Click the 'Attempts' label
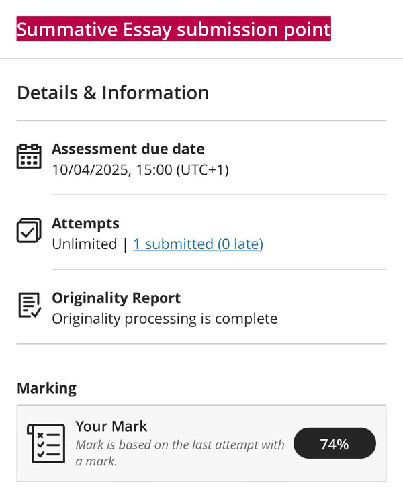Image resolution: width=403 pixels, height=499 pixels. tap(85, 224)
